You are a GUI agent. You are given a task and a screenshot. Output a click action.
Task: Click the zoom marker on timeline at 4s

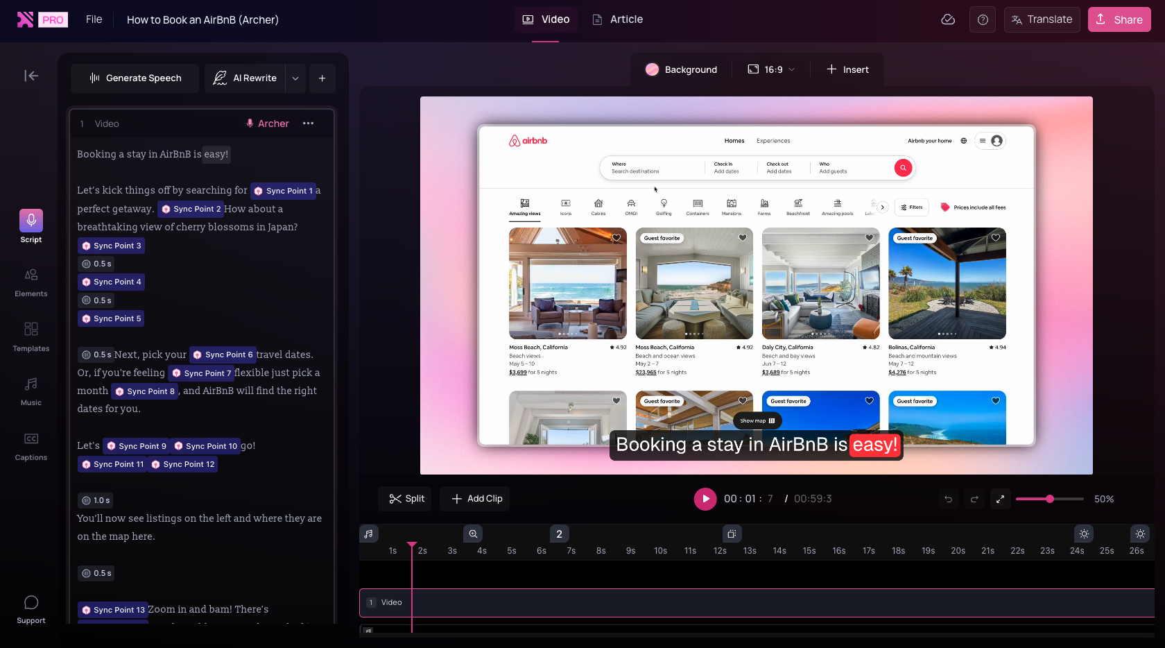(x=473, y=534)
